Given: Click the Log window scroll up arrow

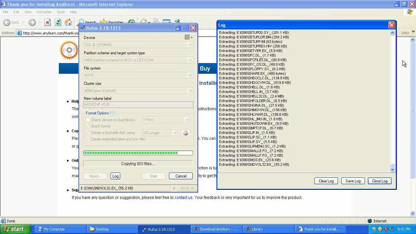Looking at the screenshot, I should 392,33.
